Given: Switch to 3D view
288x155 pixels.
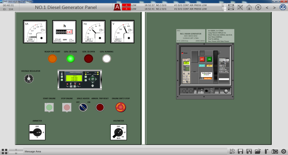Looking at the screenshot, I should (x=232, y=151).
